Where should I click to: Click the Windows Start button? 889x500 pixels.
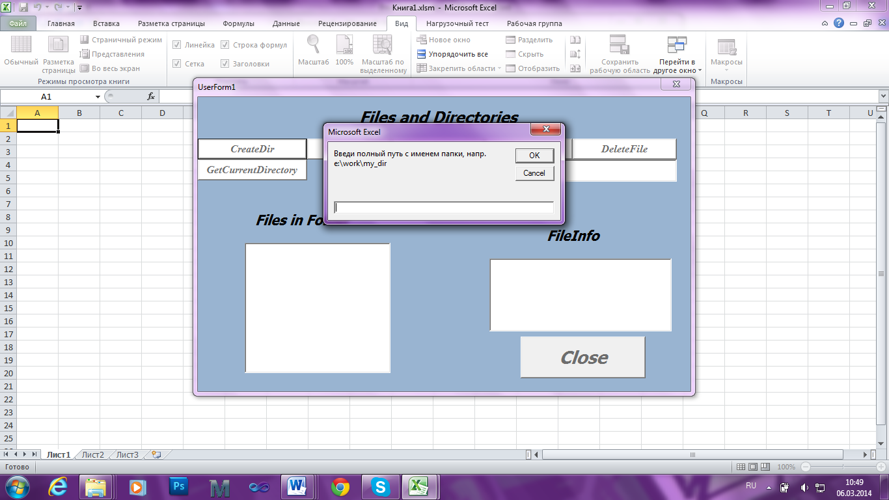coord(17,486)
